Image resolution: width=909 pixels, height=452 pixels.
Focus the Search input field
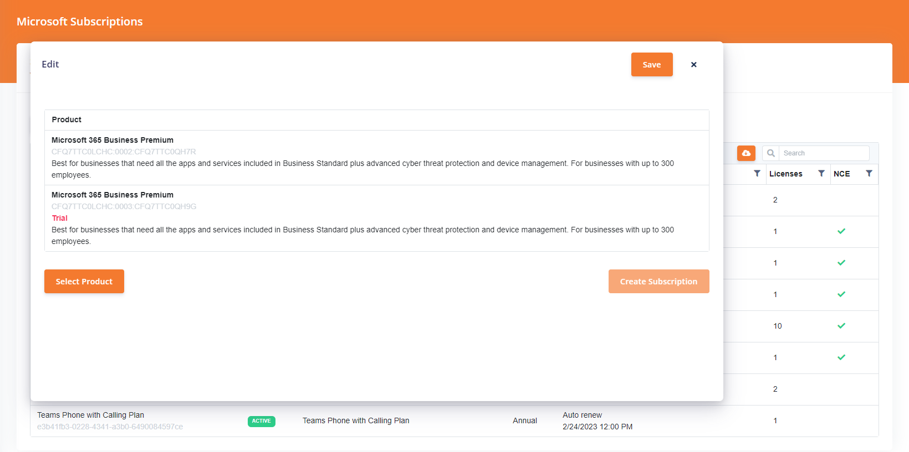[x=824, y=153]
